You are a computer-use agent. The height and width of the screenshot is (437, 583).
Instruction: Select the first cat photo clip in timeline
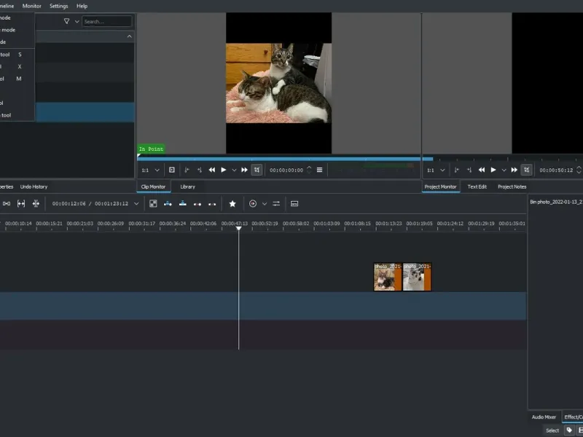tap(388, 277)
